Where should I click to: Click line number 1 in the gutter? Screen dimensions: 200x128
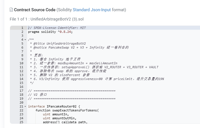[x=22, y=28]
